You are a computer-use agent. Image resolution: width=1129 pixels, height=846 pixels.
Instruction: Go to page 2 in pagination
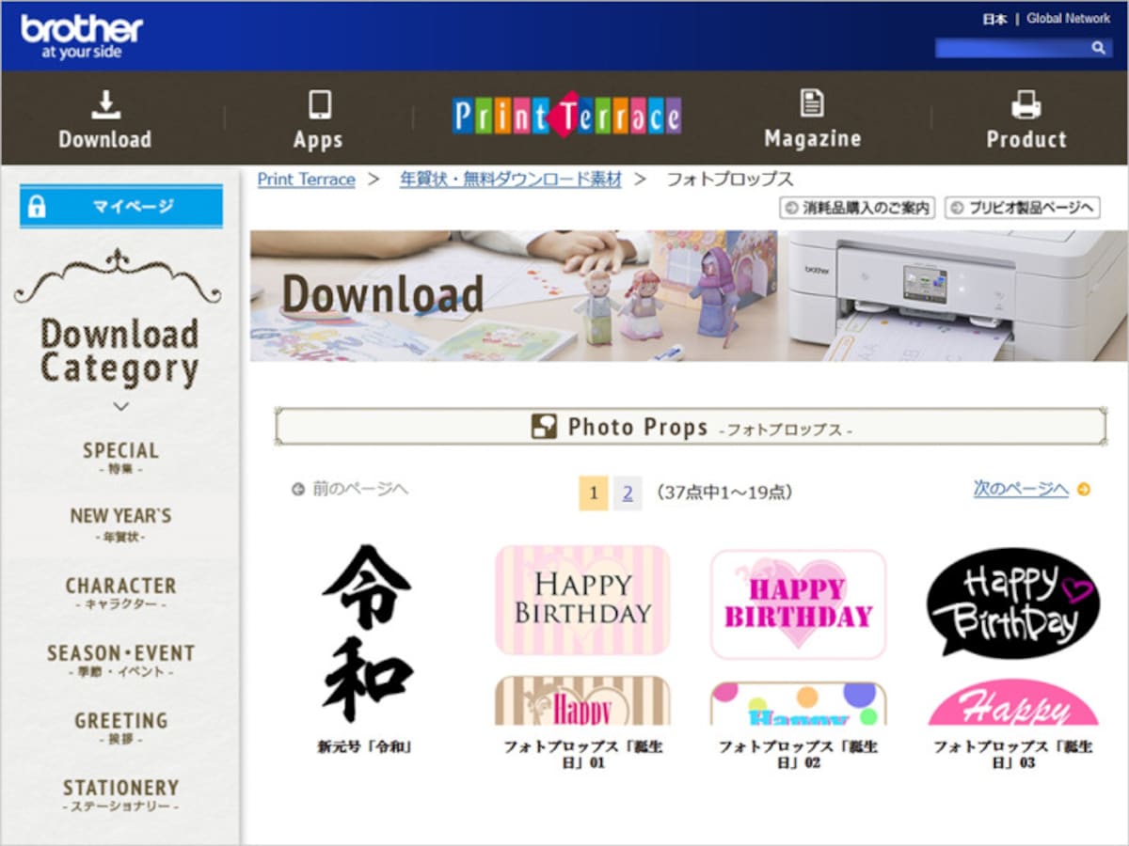[x=628, y=493]
